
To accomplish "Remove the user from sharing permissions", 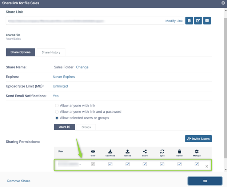I will click(207, 167).
